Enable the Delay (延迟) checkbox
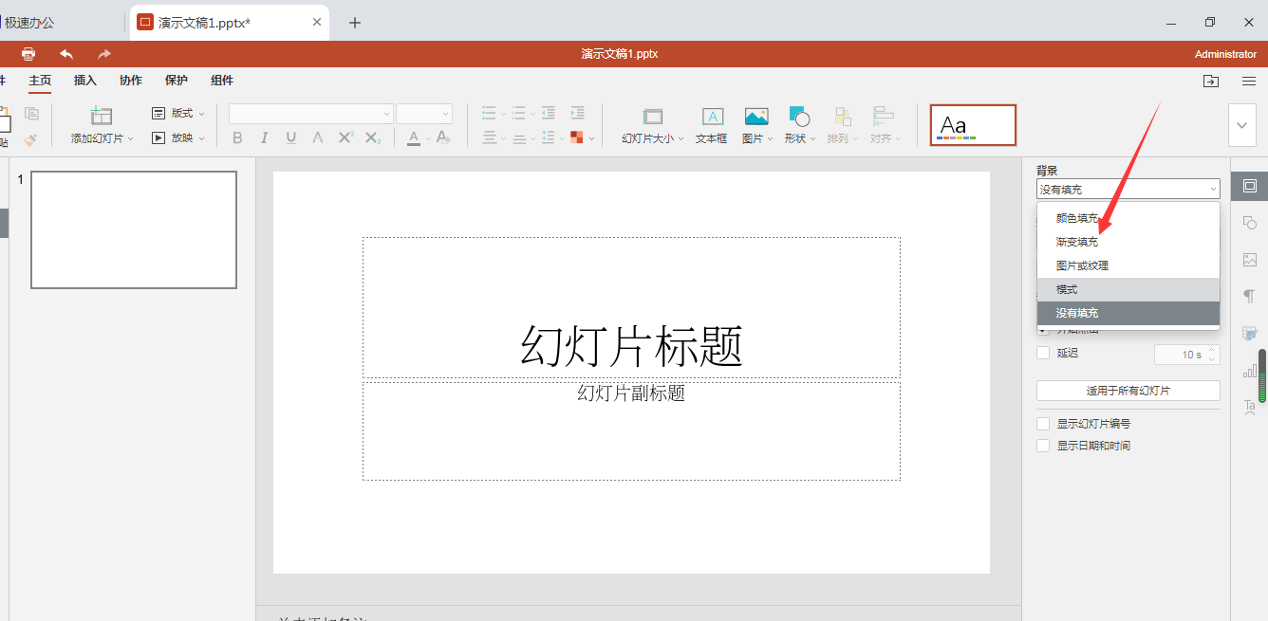This screenshot has width=1268, height=621. [x=1043, y=353]
